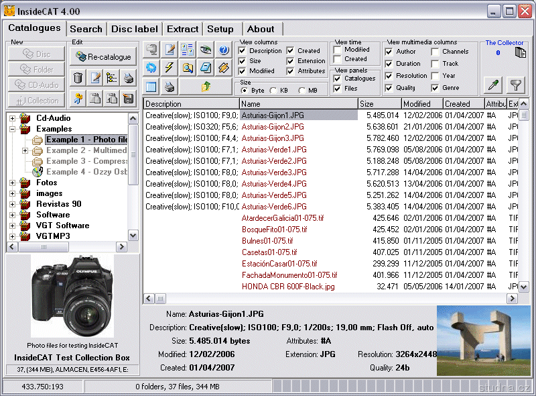Viewport: 536px width, 396px height.
Task: Click the blue question mark help icon
Action: pos(223,50)
